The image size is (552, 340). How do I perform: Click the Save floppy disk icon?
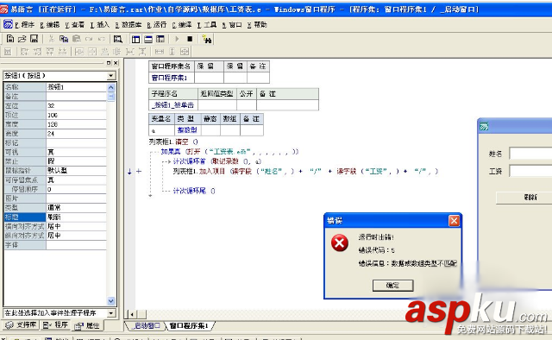(x=34, y=39)
